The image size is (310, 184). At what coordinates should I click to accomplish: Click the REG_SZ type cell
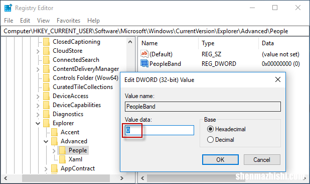pos(211,54)
